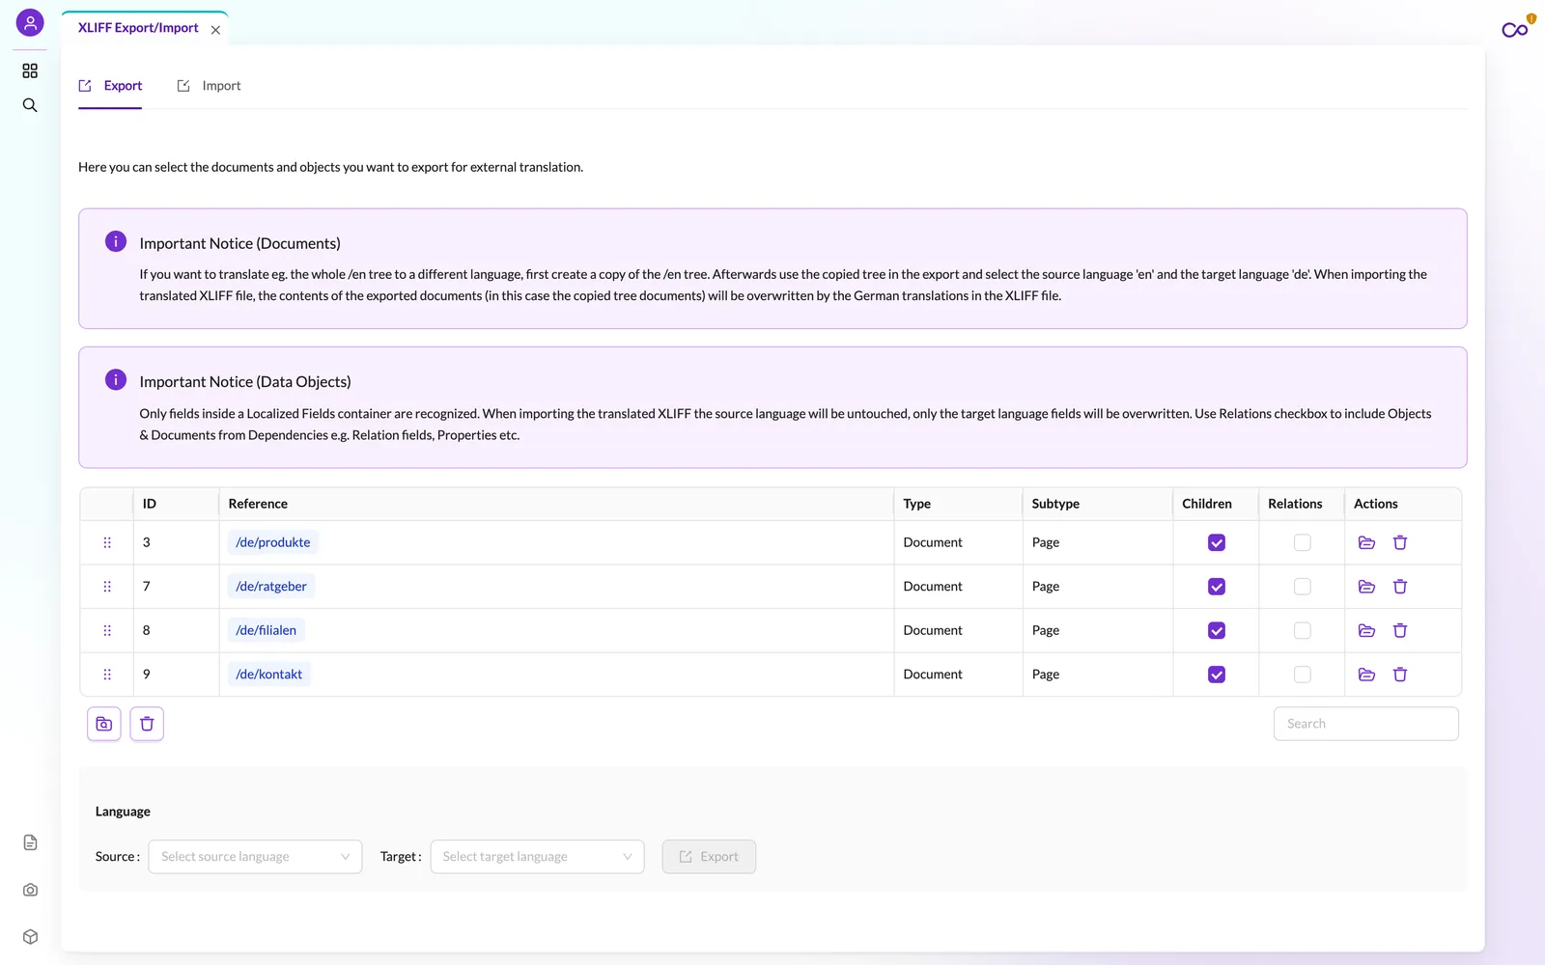
Task: Open the Data Objects cube icon
Action: (x=30, y=937)
